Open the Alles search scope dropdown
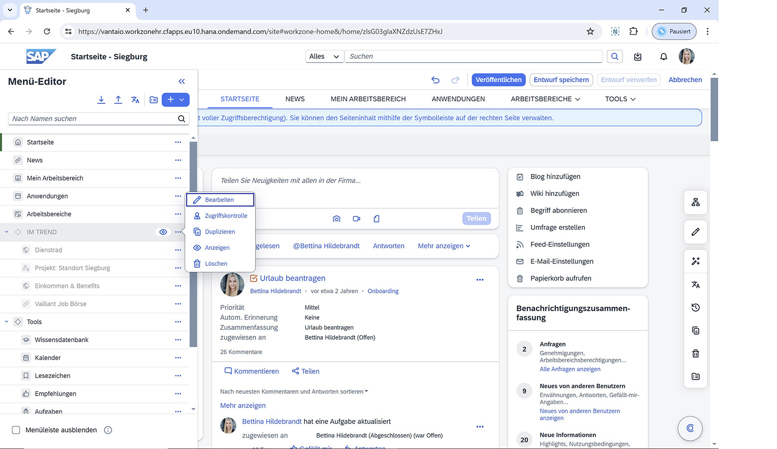This screenshot has width=777, height=449. pyautogui.click(x=324, y=56)
